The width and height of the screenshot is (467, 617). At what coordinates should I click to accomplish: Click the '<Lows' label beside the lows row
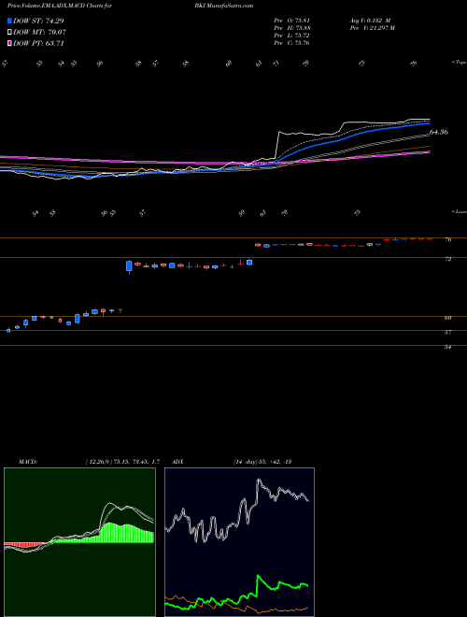coord(459,211)
